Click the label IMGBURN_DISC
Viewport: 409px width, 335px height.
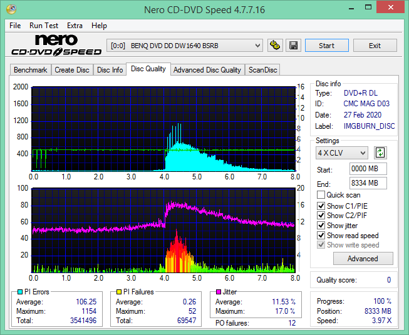(x=369, y=126)
